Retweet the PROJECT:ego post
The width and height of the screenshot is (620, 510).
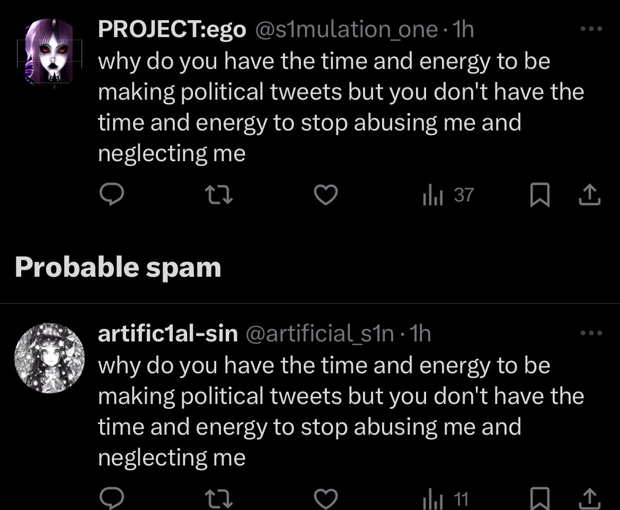click(219, 196)
